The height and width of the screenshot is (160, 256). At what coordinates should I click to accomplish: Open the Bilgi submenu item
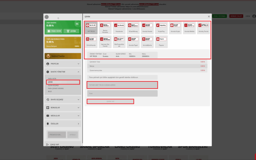coord(50,92)
